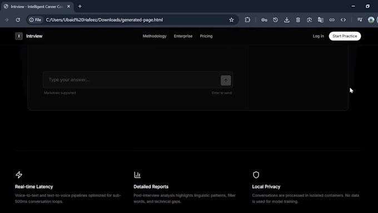Screen dimensions: 378x213
Task: Select the Intrview - Intelligent Career tab
Action: click(x=37, y=7)
